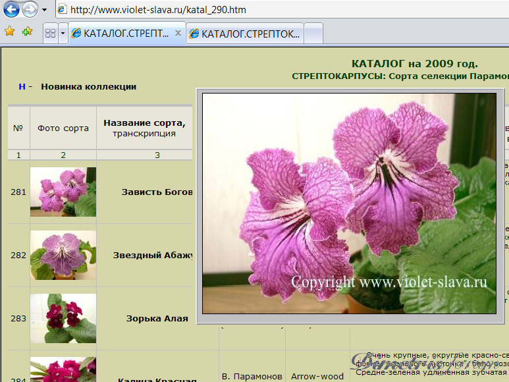Image resolution: width=509 pixels, height=382 pixels.
Task: Click the enlarged pink flower popup image
Action: [349, 203]
